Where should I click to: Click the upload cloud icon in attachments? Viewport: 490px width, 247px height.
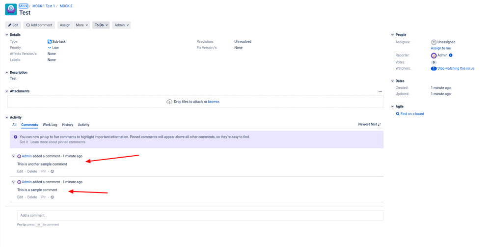point(169,102)
